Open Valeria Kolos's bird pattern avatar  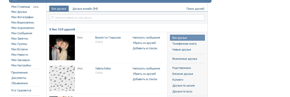click(x=62, y=78)
